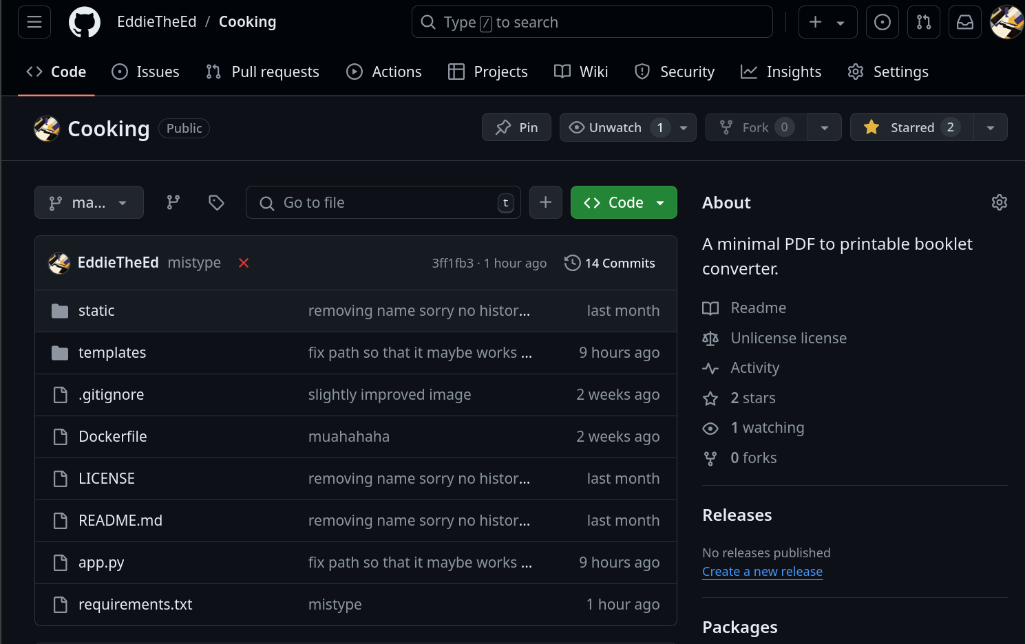1025x644 pixels.
Task: Open the green Code dropdown button
Action: [x=624, y=202]
